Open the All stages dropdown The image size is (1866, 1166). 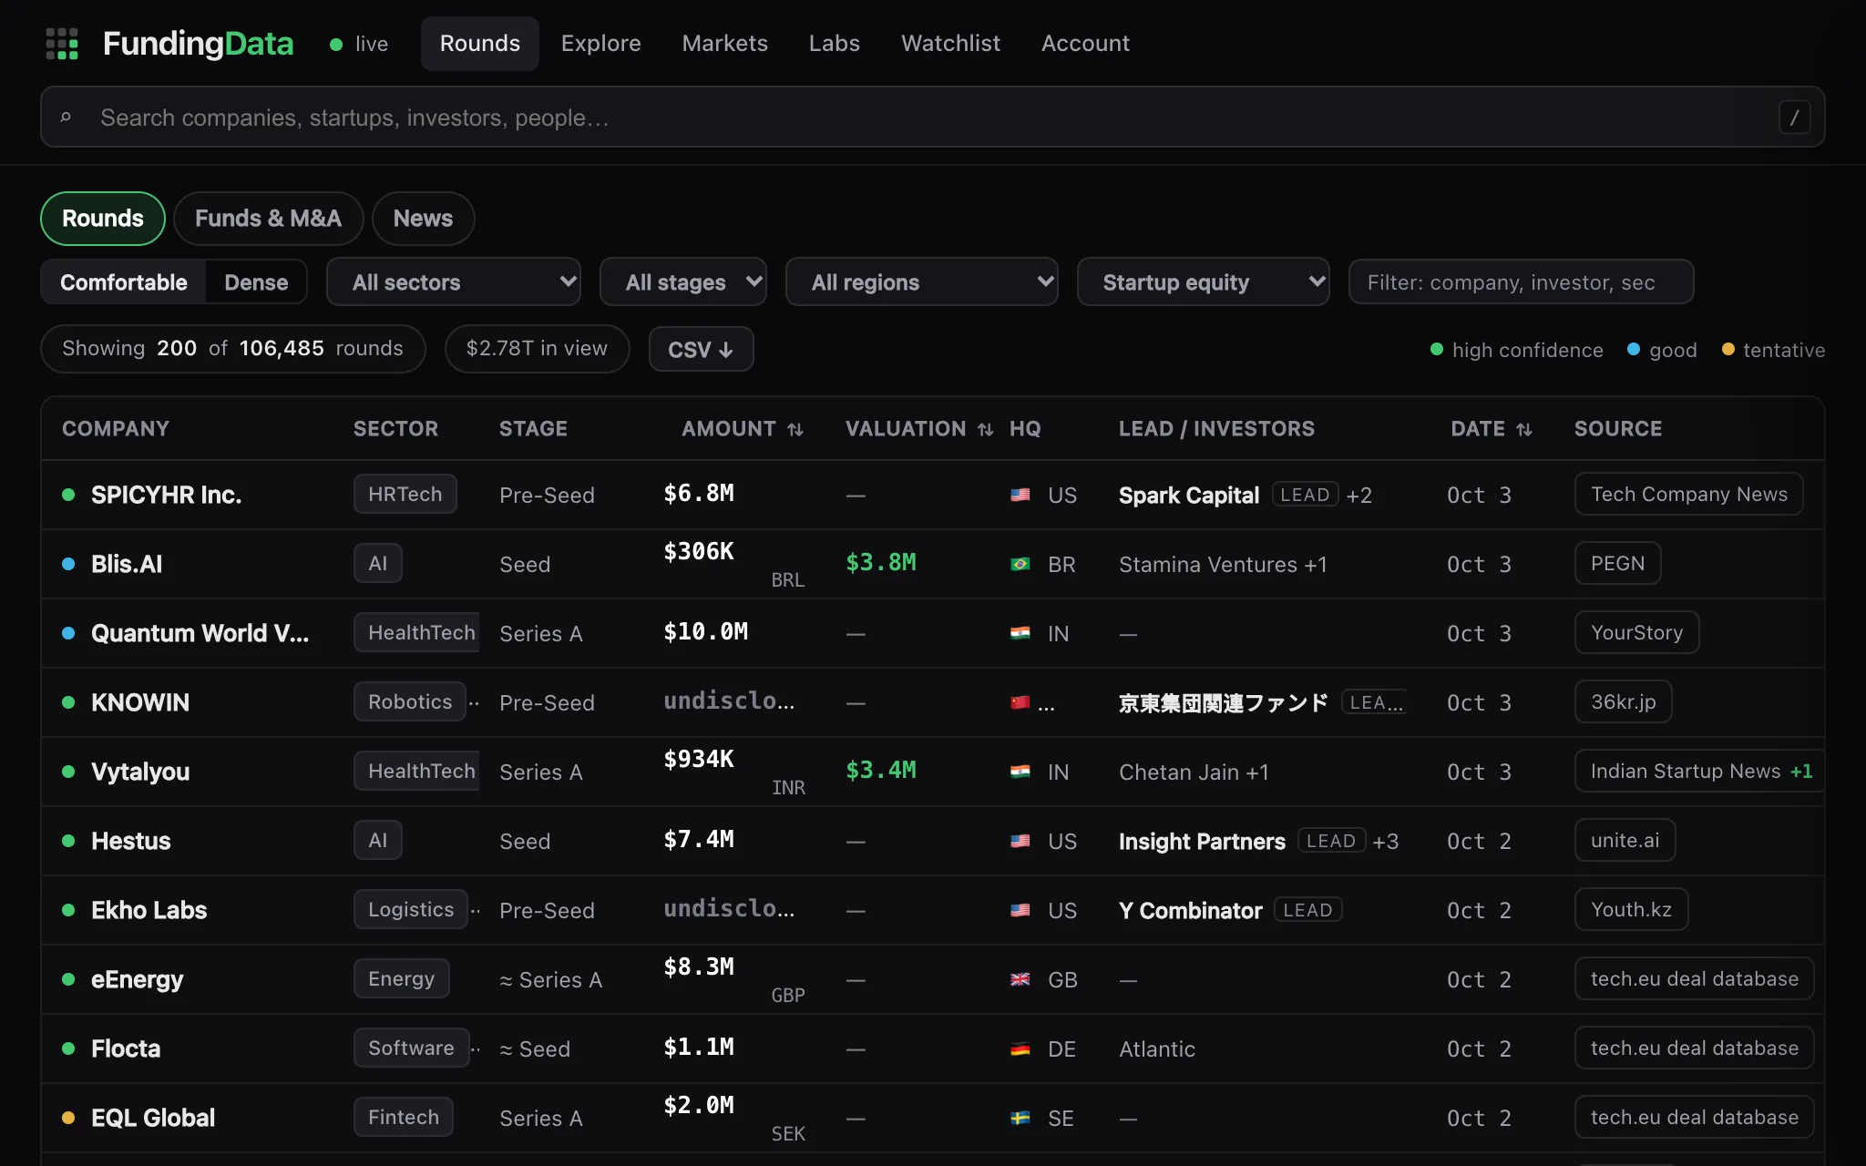[x=683, y=282]
